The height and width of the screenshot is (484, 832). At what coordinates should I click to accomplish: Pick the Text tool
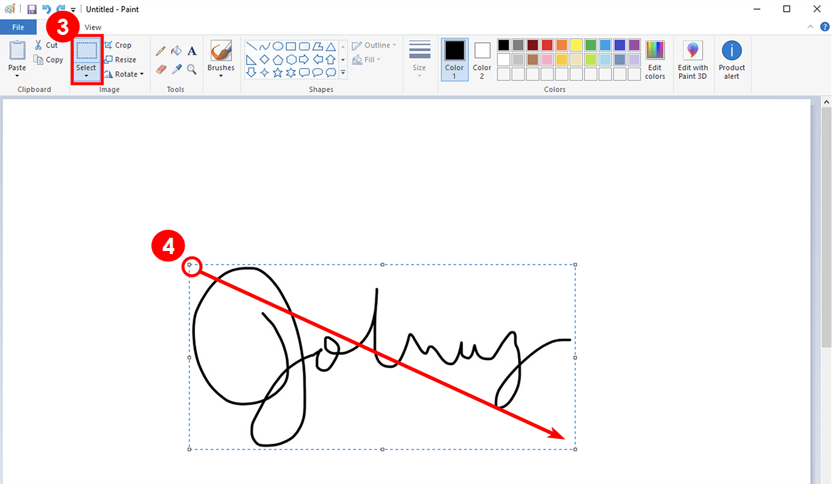192,51
